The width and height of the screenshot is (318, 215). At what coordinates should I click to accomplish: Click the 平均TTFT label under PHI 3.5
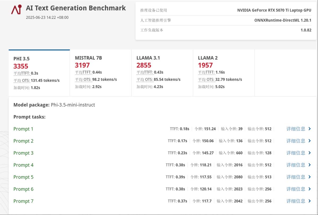pyautogui.click(x=22, y=73)
